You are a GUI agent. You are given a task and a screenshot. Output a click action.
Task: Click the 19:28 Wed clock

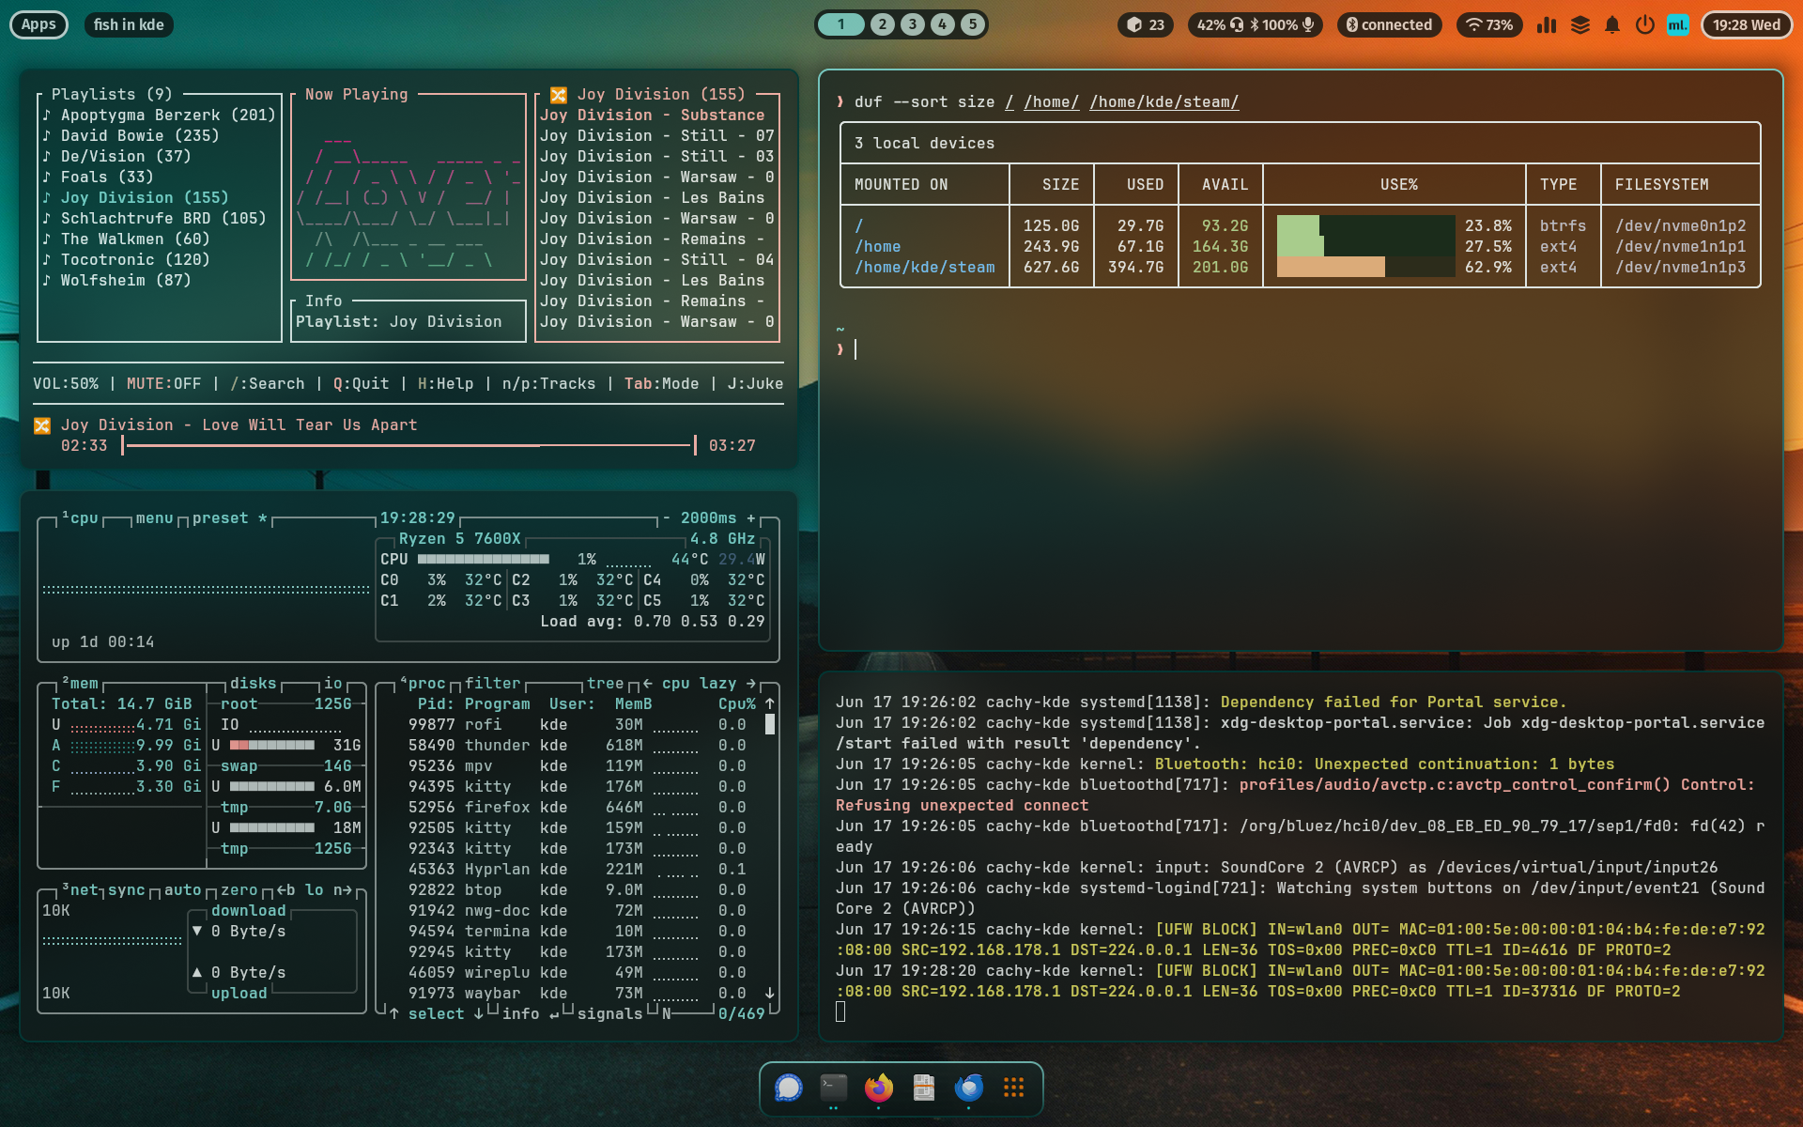(1747, 25)
